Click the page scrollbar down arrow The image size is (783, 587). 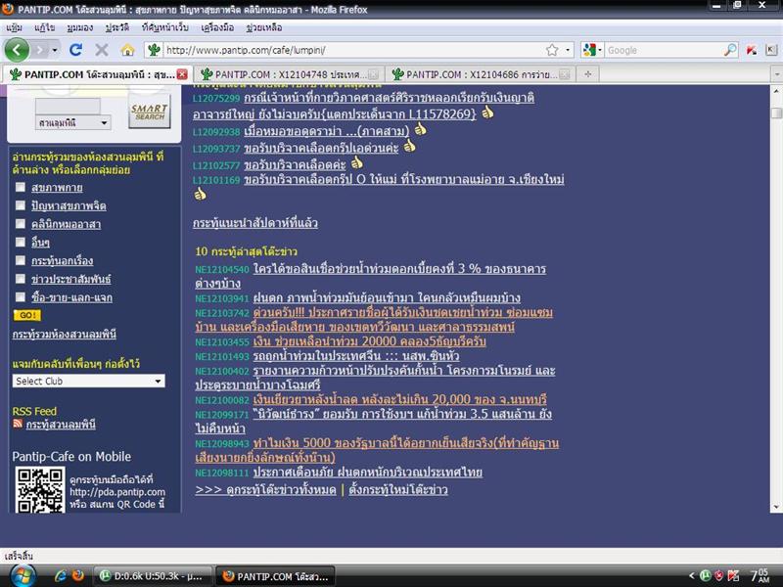click(x=776, y=507)
